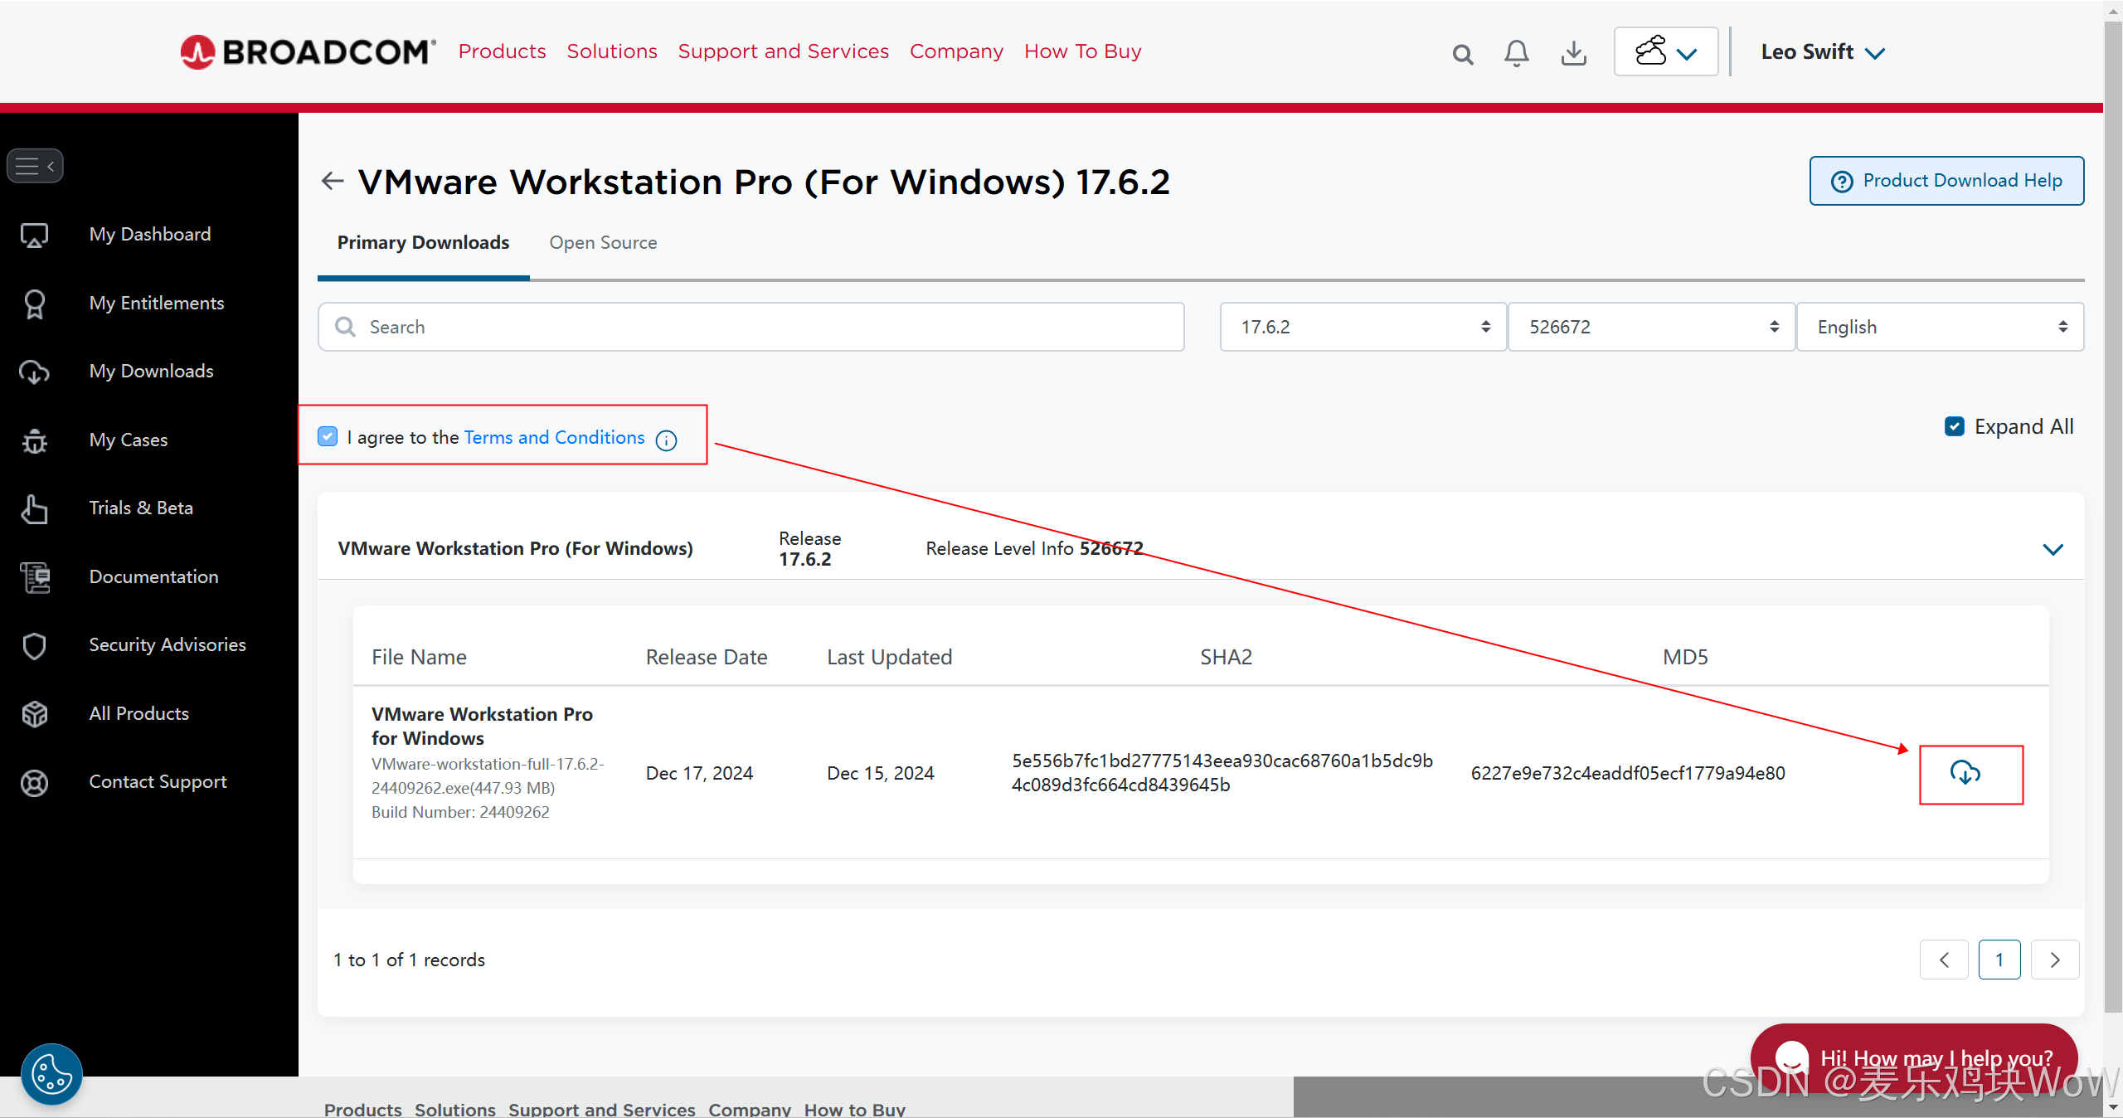Uncheck the terms agreement checkbox
The image size is (2123, 1118).
[x=328, y=437]
